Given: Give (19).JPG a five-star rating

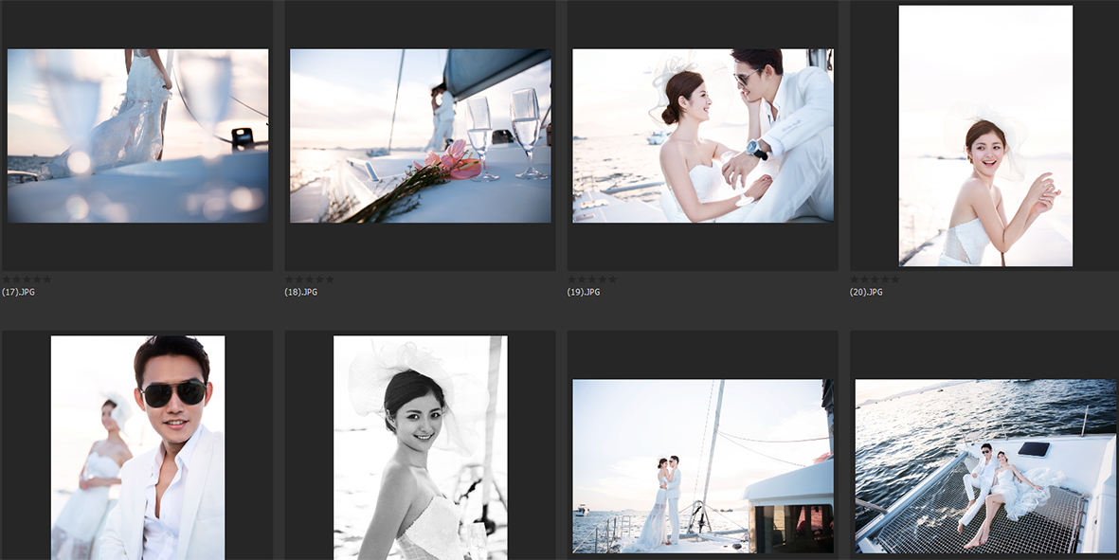Looking at the screenshot, I should pos(612,280).
